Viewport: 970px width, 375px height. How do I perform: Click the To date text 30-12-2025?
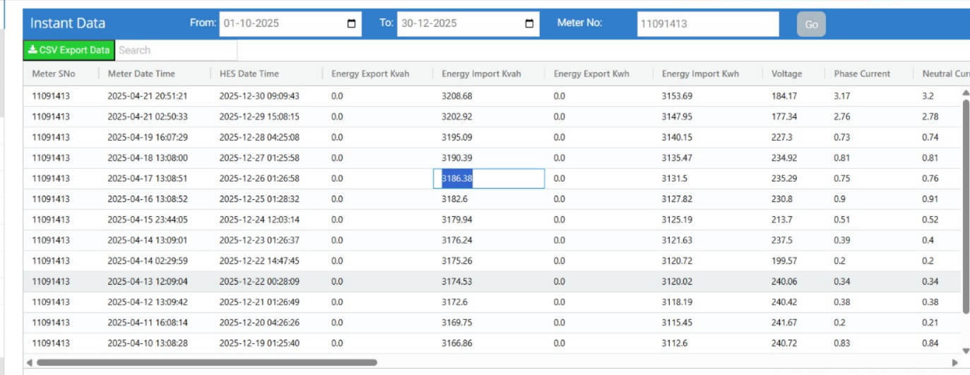click(x=429, y=23)
